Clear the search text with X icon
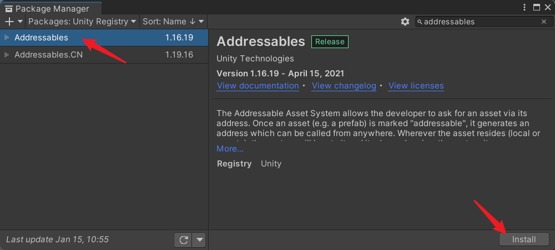The image size is (555, 250). [544, 22]
